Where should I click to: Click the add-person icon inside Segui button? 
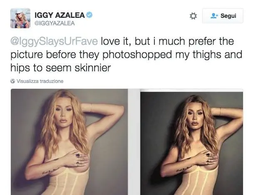pos(214,16)
